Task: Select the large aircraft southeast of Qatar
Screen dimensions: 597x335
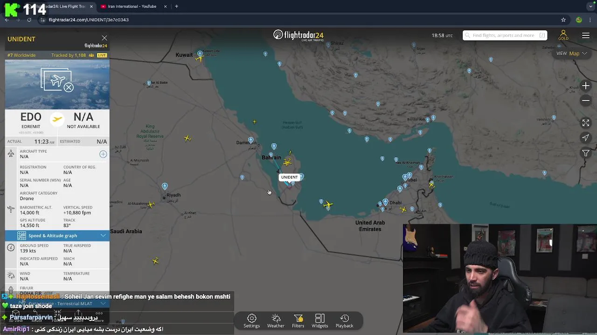Action: pos(327,204)
